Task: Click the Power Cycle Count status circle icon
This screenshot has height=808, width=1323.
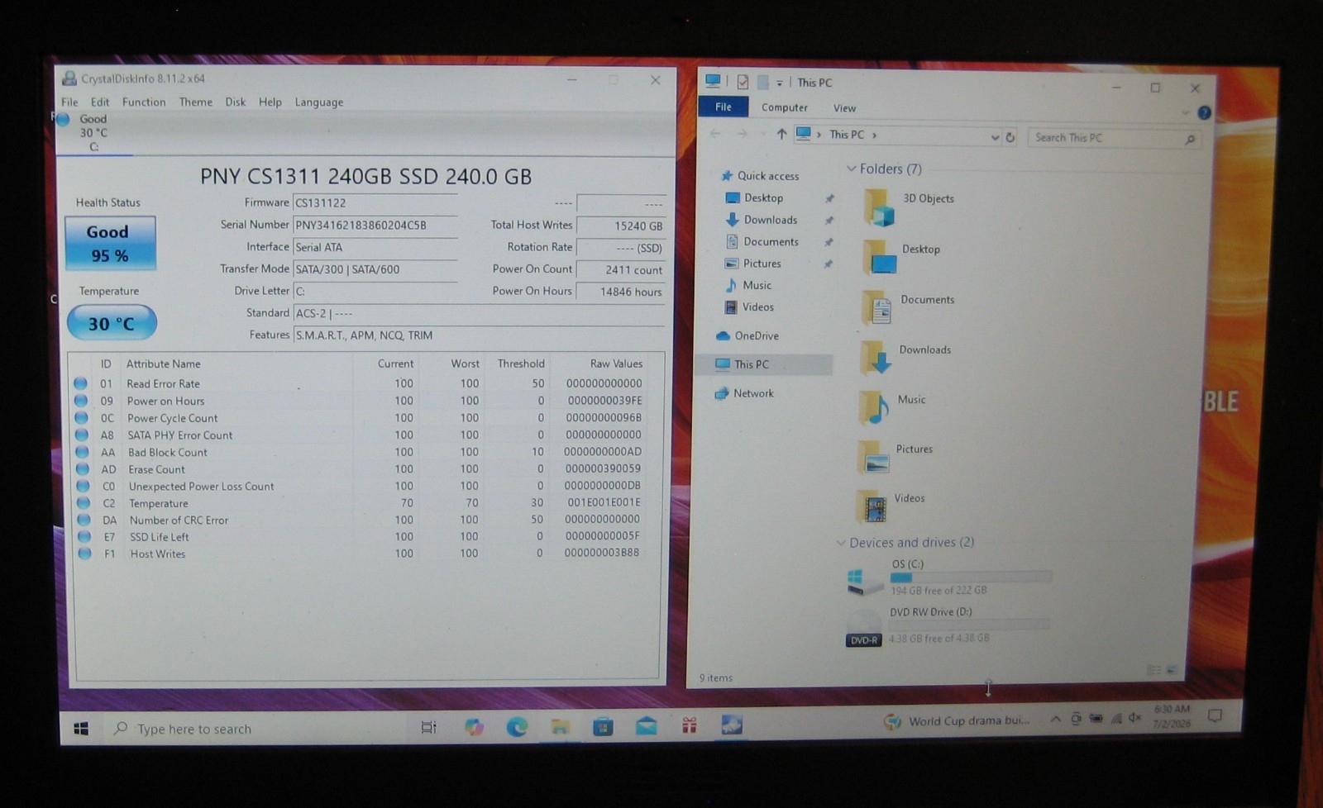Action: pyautogui.click(x=81, y=418)
